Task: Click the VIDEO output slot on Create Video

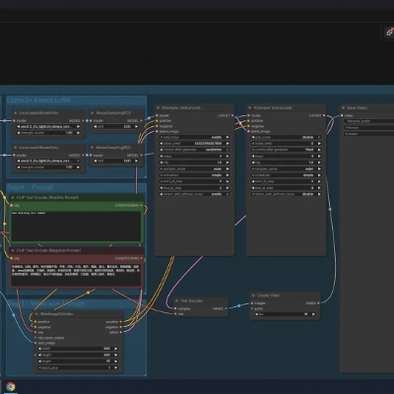Action: tap(318, 303)
